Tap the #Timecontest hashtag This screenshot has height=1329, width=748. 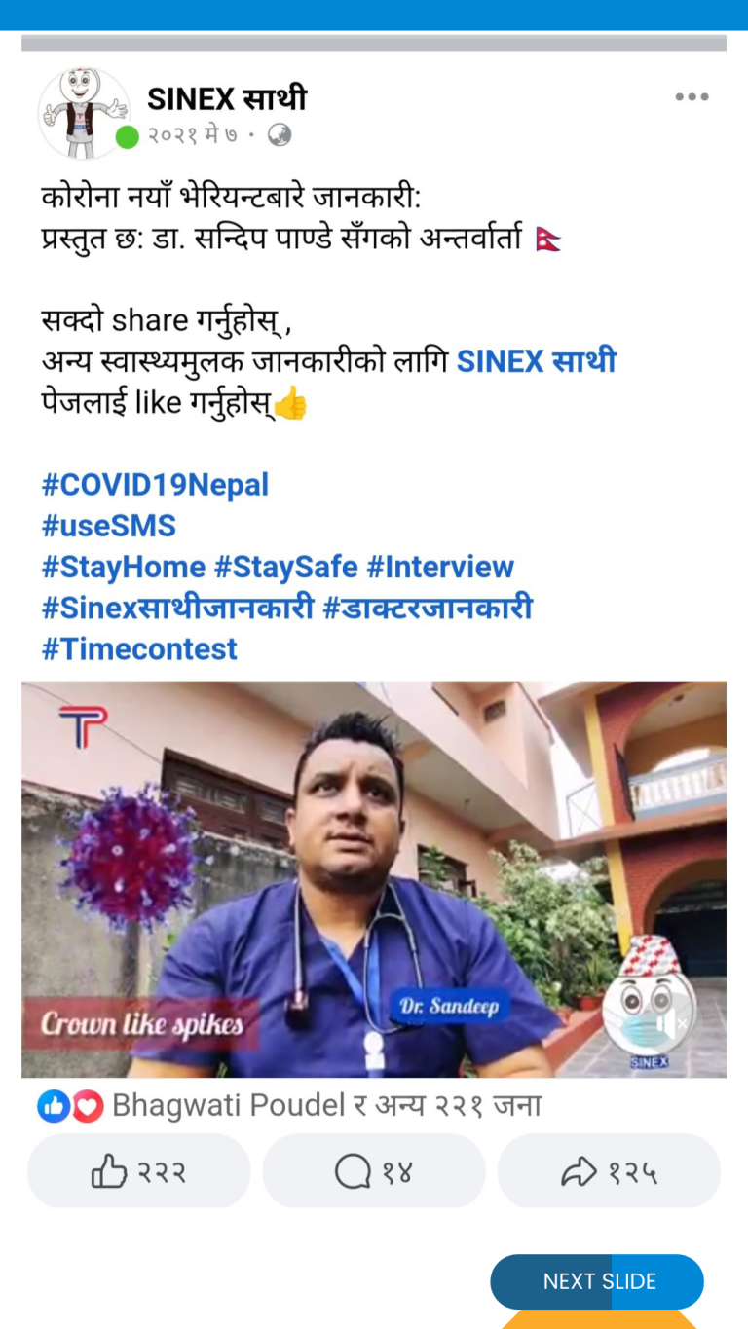[139, 648]
